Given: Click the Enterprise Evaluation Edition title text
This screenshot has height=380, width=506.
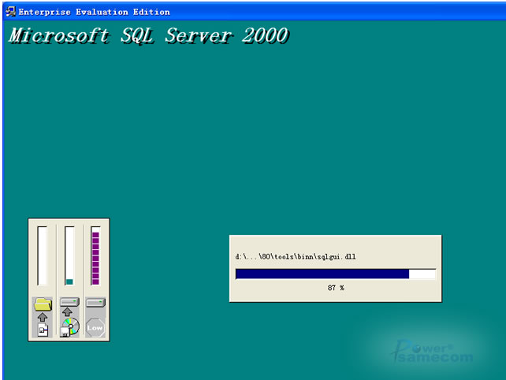Looking at the screenshot, I should 95,13.
